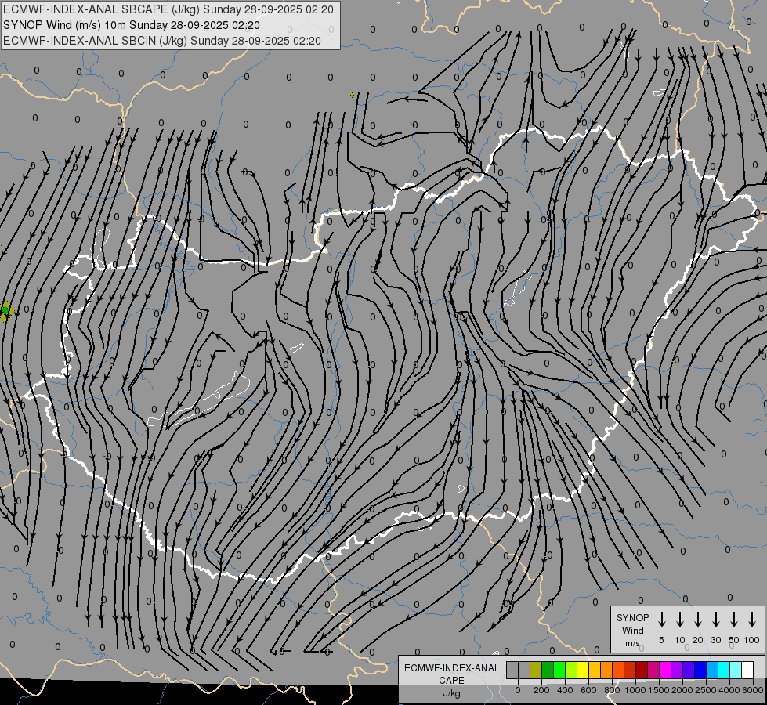
Task: Select the bright cyan CAPE legend swatch
Action: 724,670
